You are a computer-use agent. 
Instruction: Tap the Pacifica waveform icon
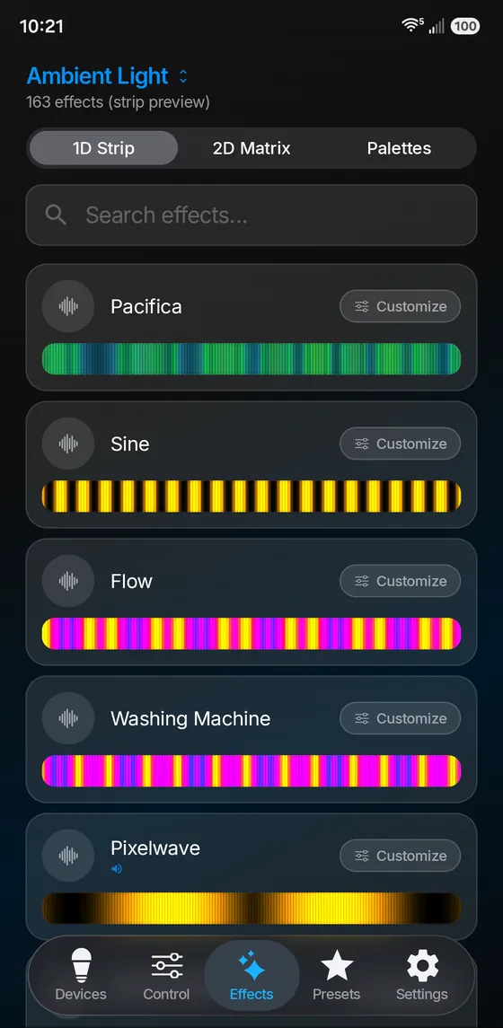[x=68, y=306]
